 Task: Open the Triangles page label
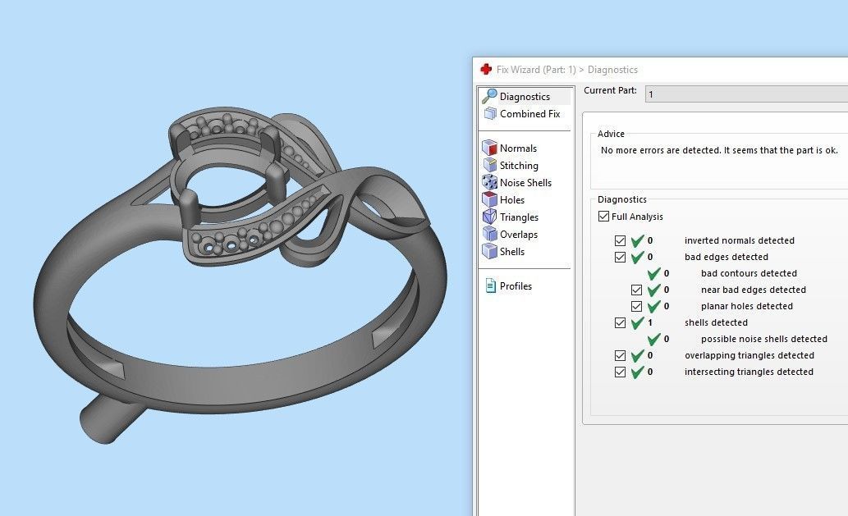[x=519, y=217]
